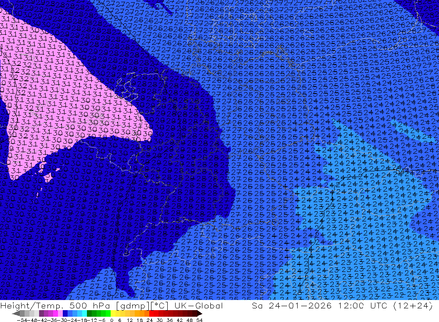
Task: Click the "12:00" time text
Action: point(351,306)
